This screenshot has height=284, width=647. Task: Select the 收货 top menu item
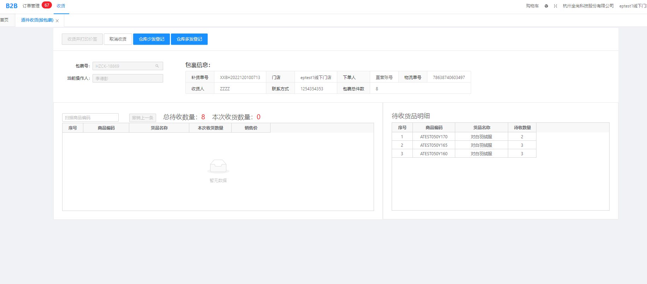pyautogui.click(x=61, y=6)
